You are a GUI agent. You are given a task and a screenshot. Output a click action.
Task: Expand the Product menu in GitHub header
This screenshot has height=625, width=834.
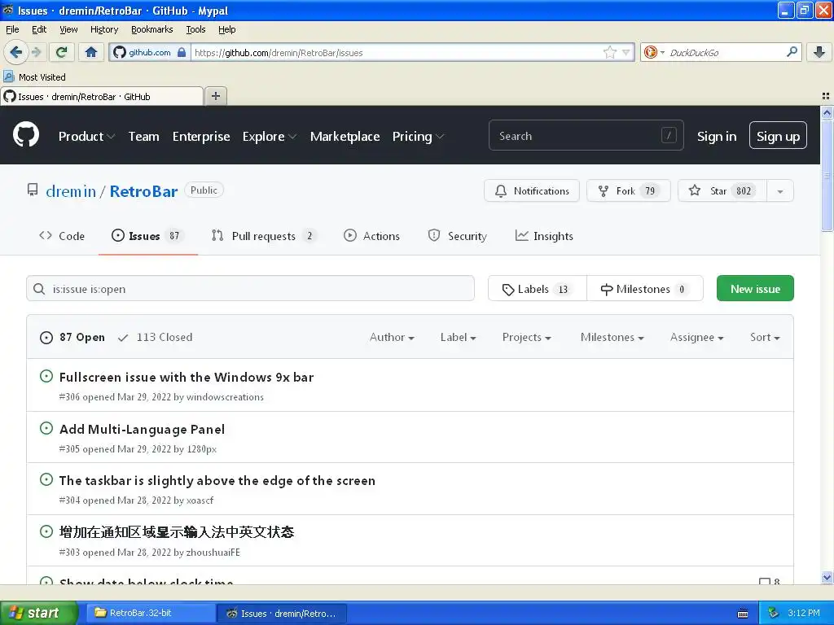[x=86, y=136]
